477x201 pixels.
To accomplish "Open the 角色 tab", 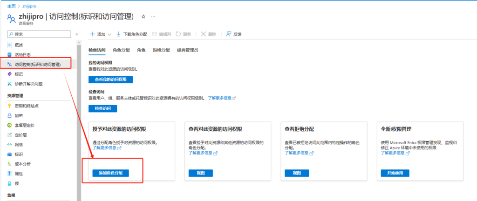I will click(x=141, y=50).
